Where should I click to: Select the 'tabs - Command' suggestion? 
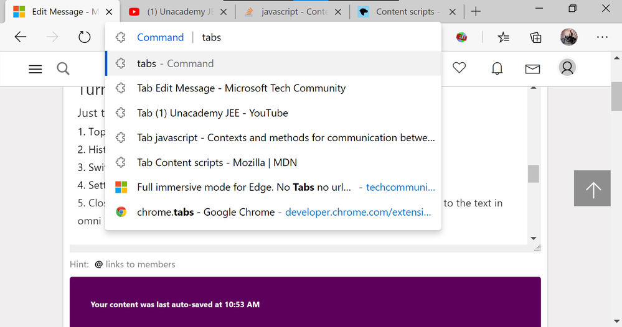[273, 63]
